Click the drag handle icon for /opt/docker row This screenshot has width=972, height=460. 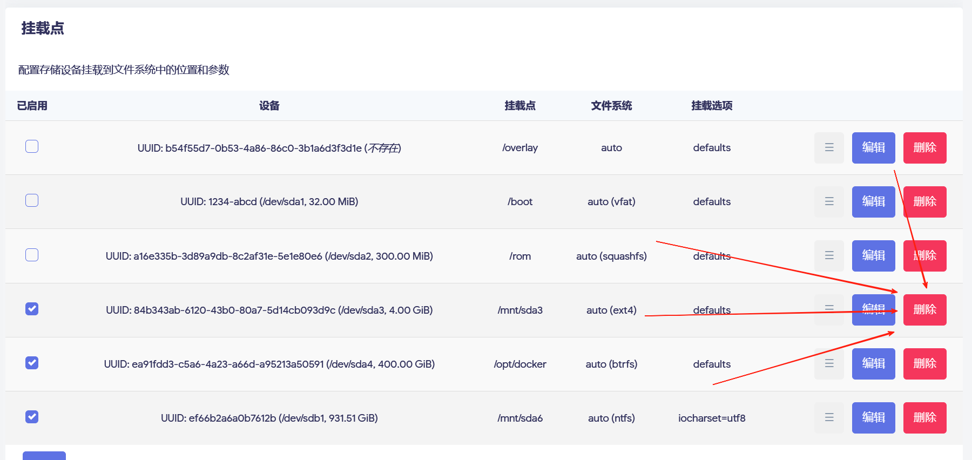829,363
